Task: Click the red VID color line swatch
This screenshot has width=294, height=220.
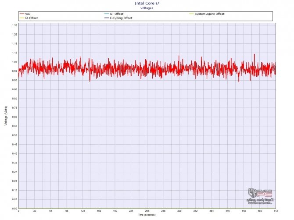Action: point(22,14)
